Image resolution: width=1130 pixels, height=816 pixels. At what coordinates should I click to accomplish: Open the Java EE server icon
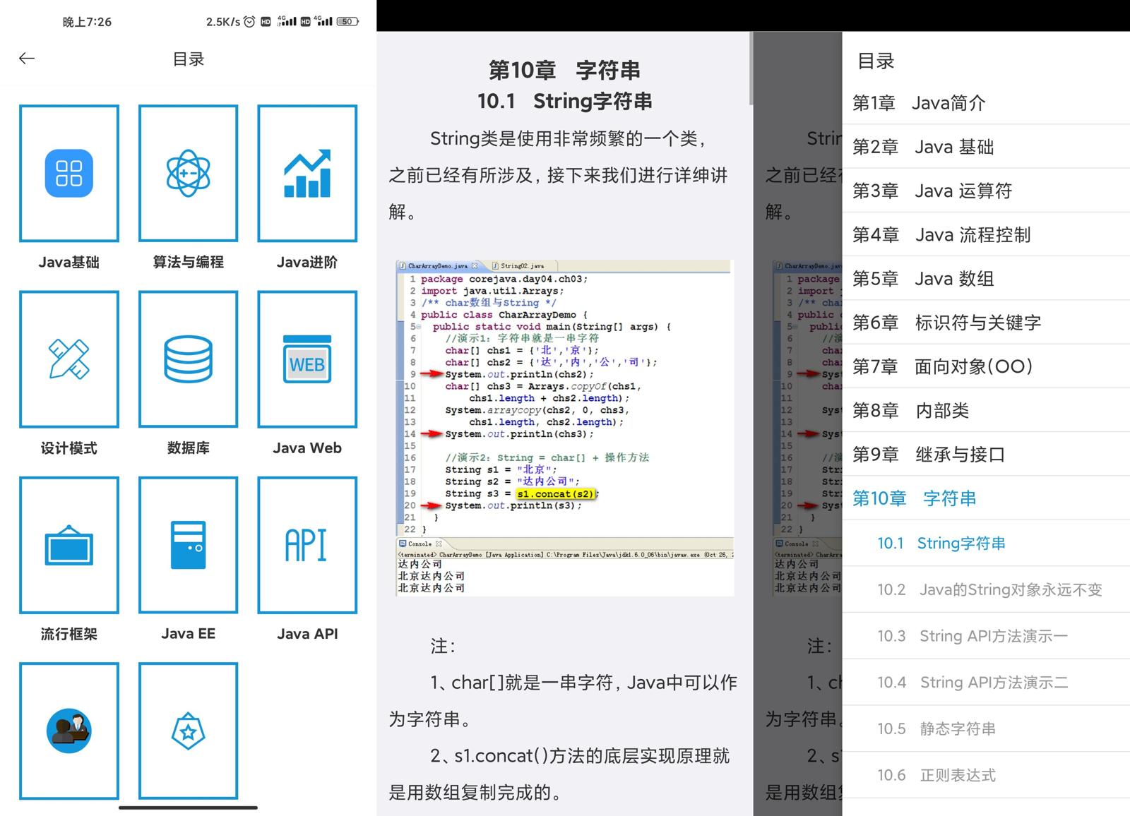click(188, 545)
